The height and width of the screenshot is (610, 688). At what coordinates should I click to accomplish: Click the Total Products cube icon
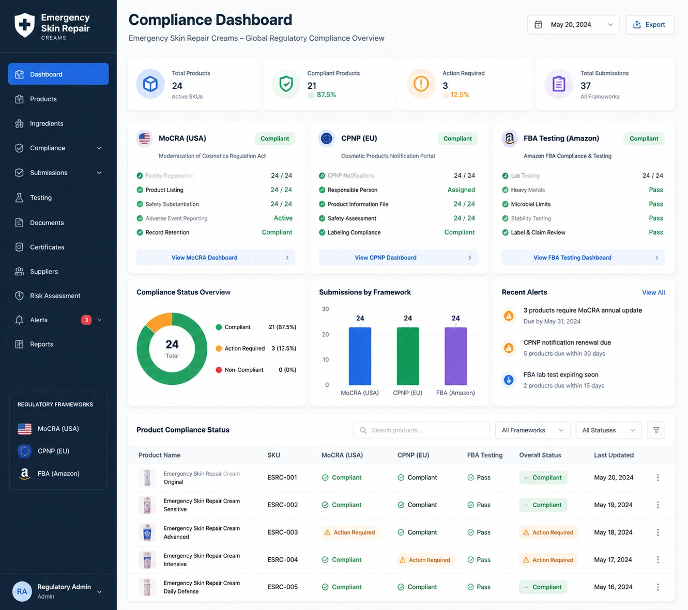click(x=150, y=84)
